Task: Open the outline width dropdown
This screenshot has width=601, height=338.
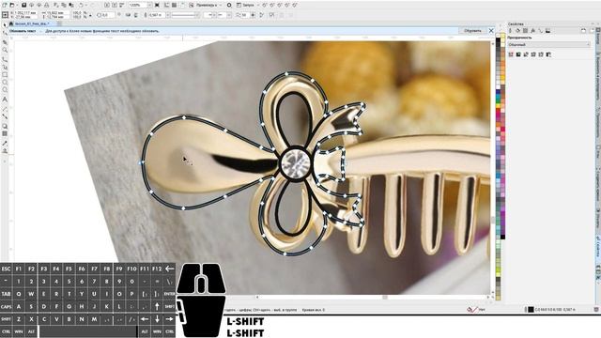Action: [168, 15]
